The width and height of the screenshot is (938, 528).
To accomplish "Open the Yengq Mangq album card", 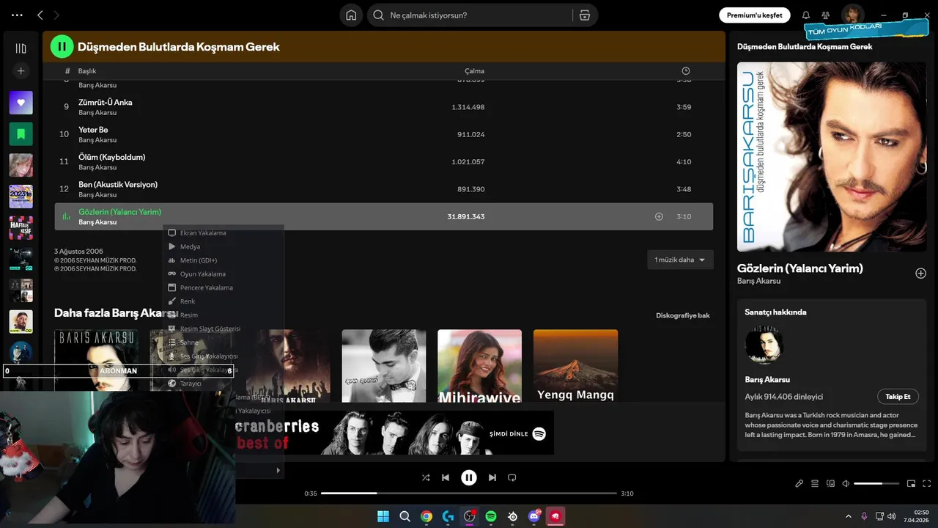I will point(575,365).
